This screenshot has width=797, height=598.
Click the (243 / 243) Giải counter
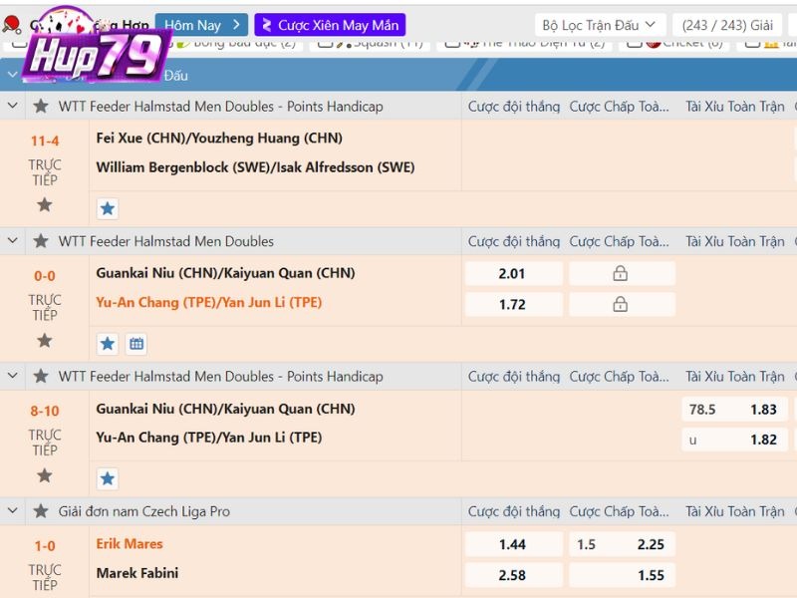click(x=727, y=25)
